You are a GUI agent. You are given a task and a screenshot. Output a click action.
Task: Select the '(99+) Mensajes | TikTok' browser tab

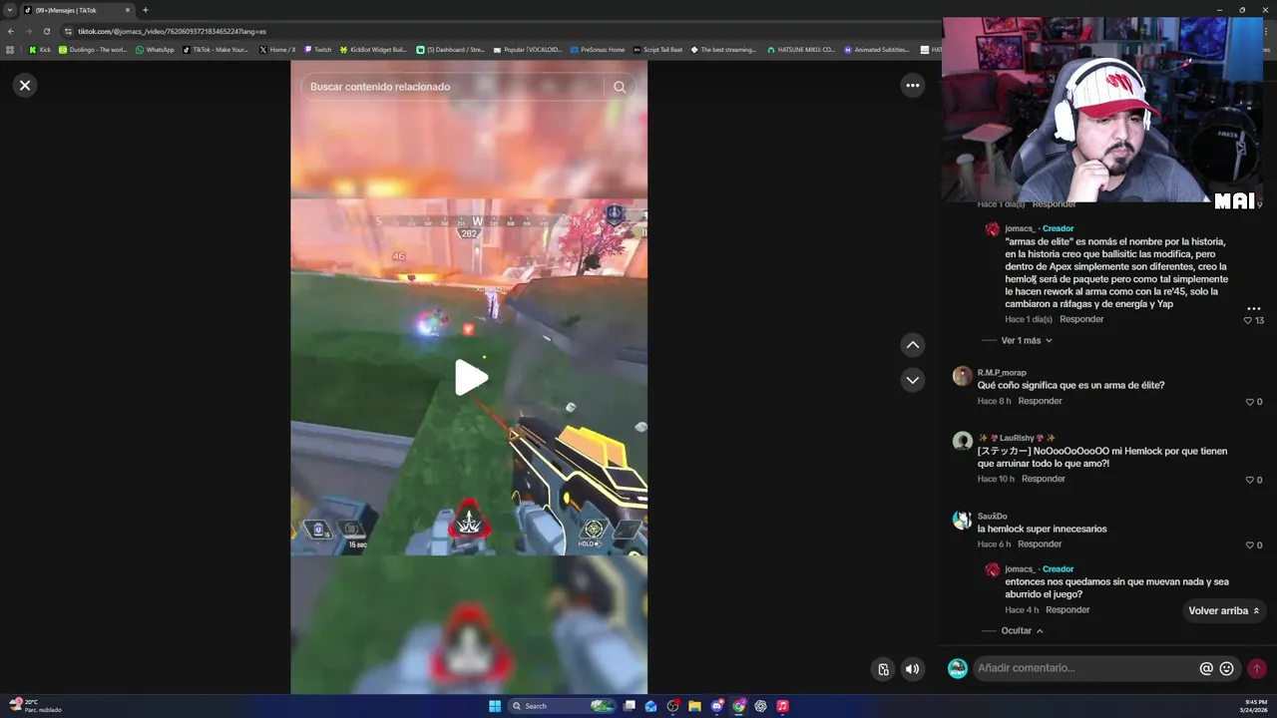tap(77, 10)
